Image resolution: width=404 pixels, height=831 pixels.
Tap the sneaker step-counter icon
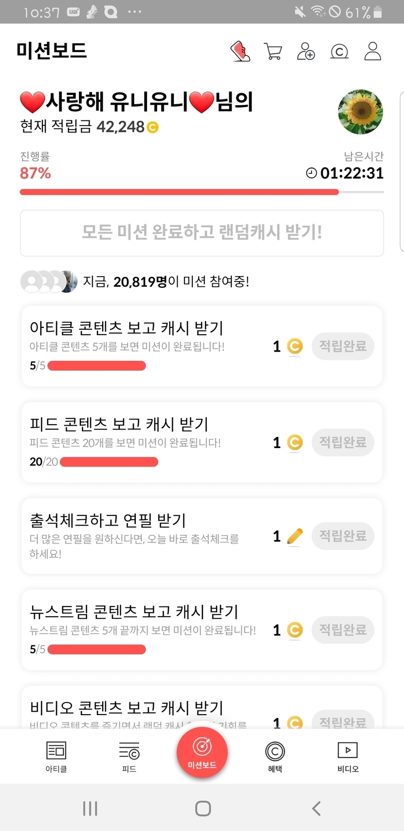pyautogui.click(x=240, y=51)
